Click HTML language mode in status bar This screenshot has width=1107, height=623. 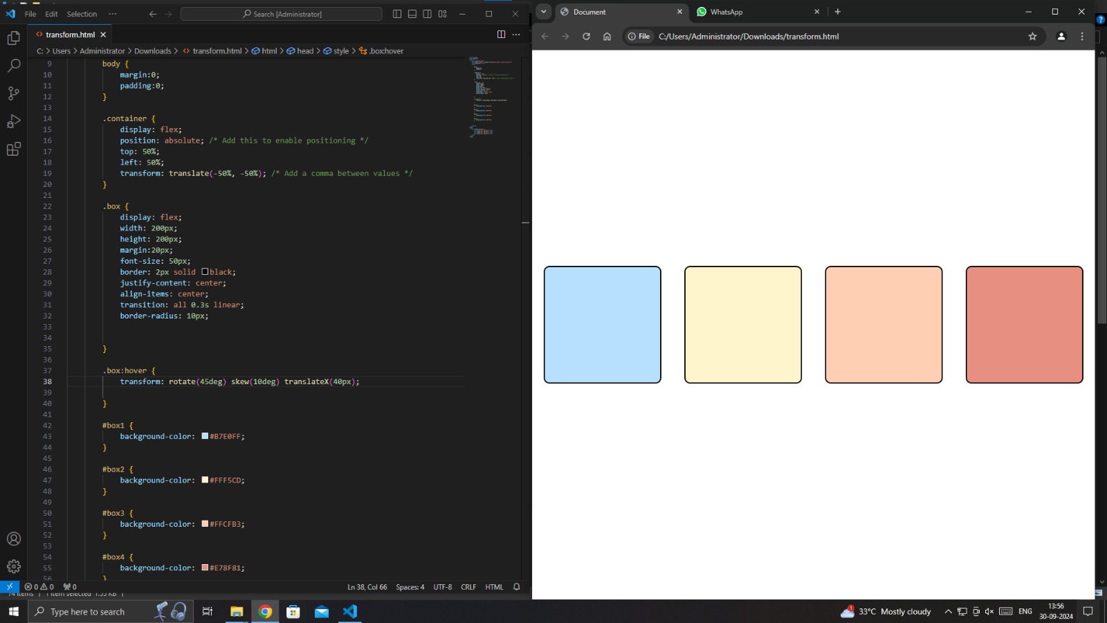point(494,587)
